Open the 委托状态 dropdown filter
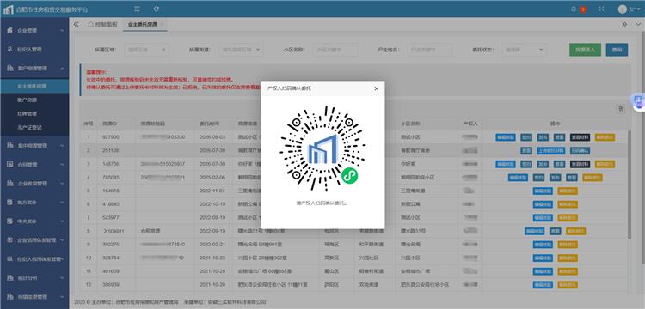Image resolution: width=645 pixels, height=309 pixels. click(525, 50)
